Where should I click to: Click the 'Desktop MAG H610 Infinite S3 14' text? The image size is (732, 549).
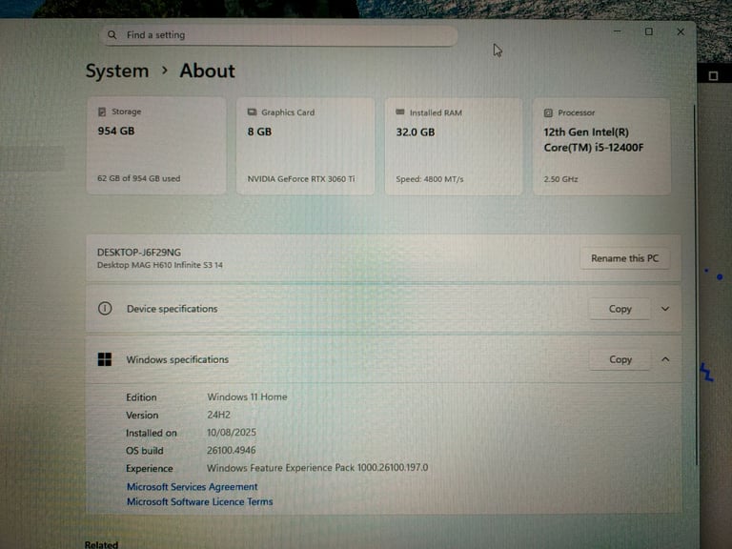pyautogui.click(x=160, y=265)
